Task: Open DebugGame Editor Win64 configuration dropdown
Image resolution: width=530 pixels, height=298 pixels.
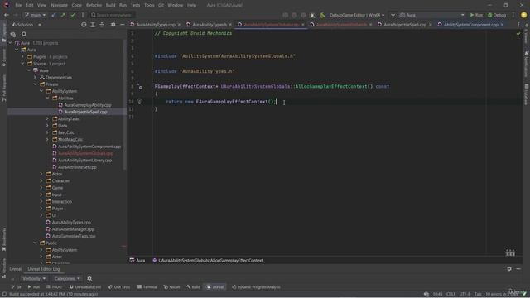Action: click(357, 15)
